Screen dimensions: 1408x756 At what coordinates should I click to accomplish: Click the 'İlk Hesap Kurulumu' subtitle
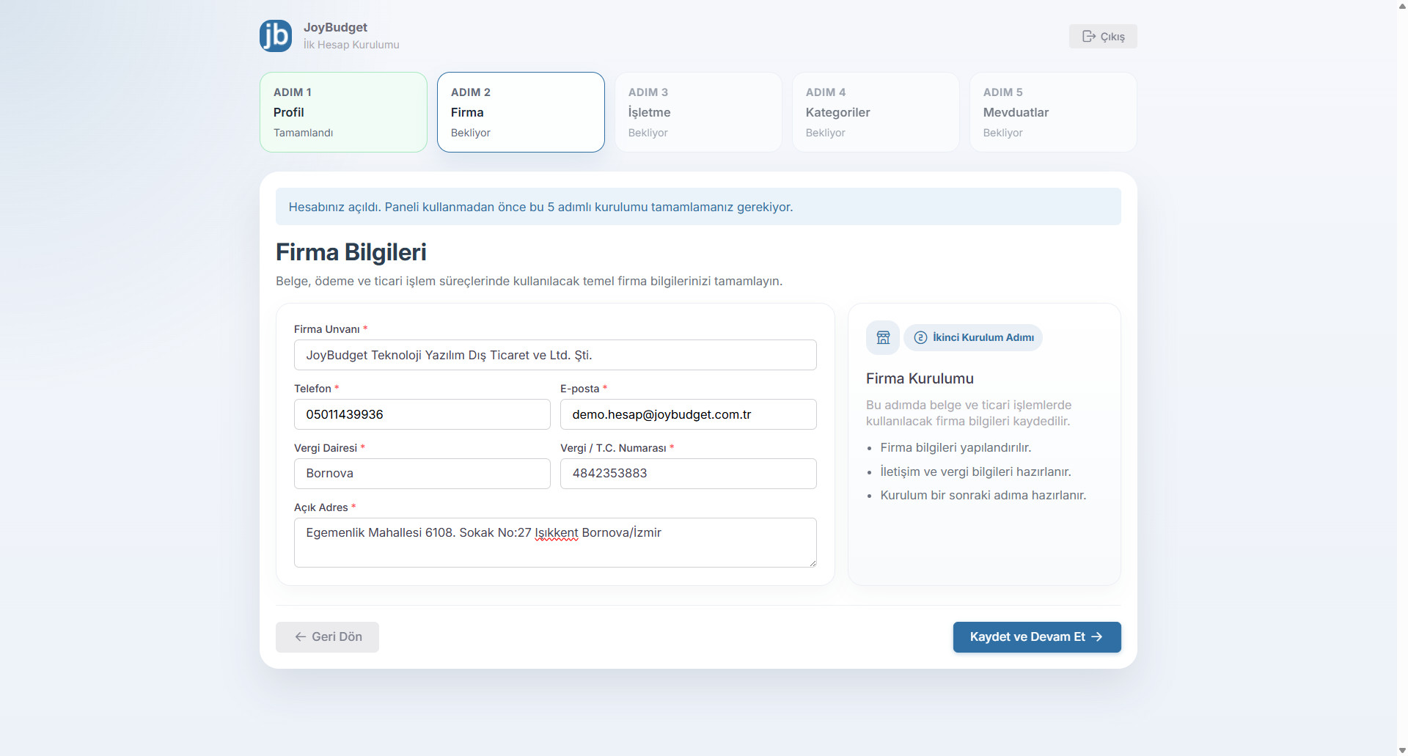point(351,45)
